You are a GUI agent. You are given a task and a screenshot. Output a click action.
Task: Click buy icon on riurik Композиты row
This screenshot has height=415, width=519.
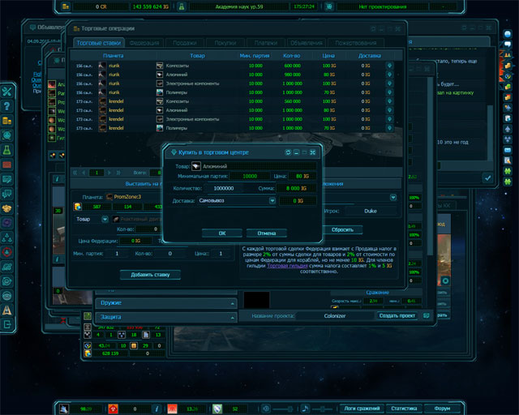pyautogui.click(x=389, y=66)
